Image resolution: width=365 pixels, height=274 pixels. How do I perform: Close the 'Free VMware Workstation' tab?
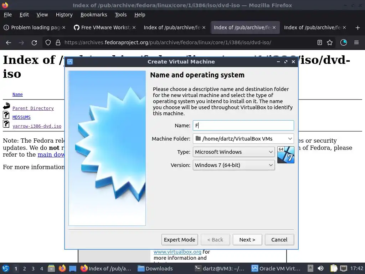[134, 27]
